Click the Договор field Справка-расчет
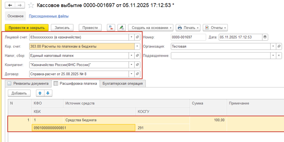Viewport: 284px width, 142px height. 79,74
